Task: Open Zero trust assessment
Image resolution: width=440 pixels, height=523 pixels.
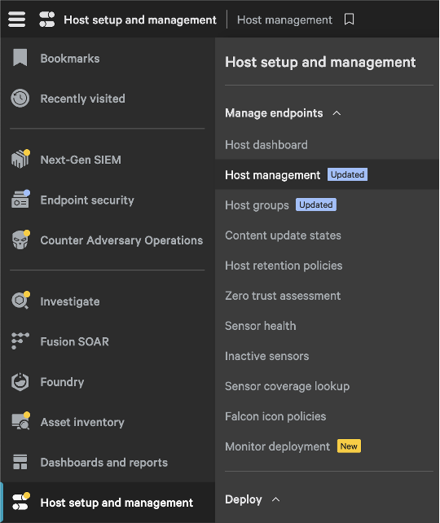Action: [283, 296]
